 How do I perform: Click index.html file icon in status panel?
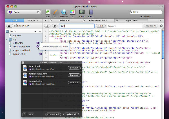pos(25,68)
